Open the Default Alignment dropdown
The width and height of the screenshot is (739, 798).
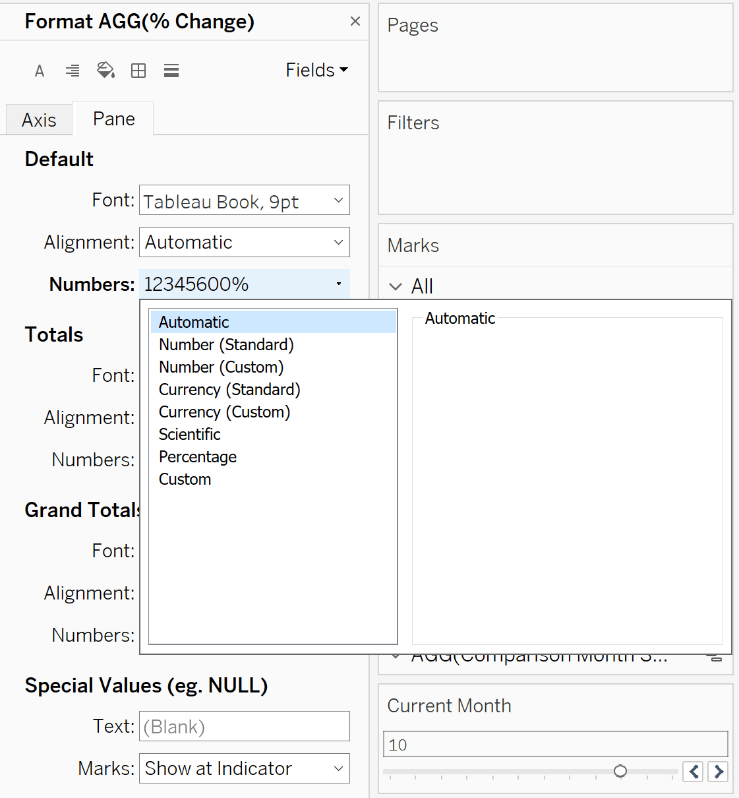[245, 242]
